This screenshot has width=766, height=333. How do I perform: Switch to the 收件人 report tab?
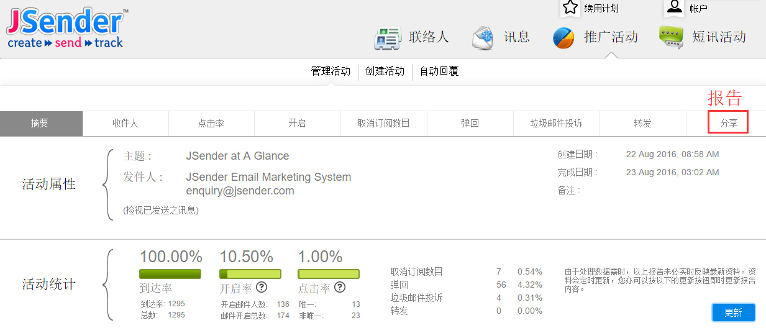125,123
